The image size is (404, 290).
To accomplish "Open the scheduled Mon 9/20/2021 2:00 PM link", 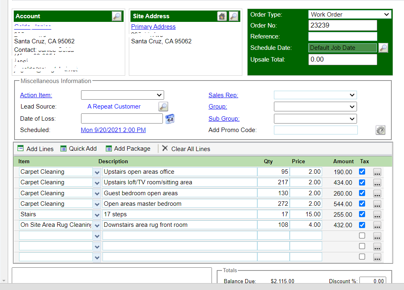I will tap(113, 130).
